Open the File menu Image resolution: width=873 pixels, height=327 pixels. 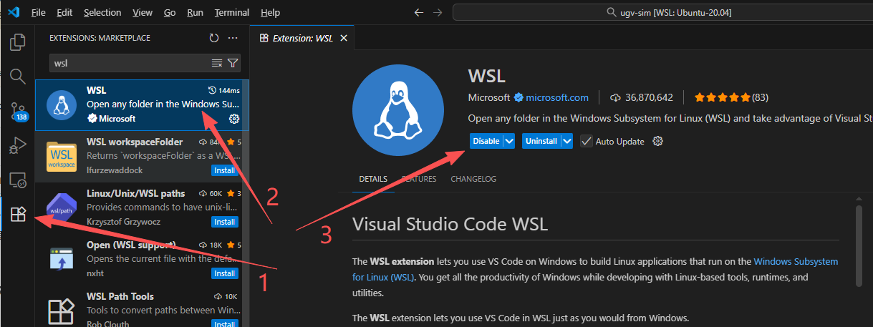tap(39, 13)
